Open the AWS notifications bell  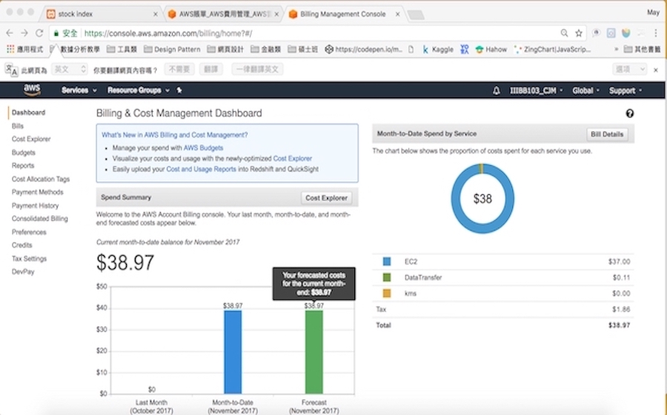(x=496, y=90)
